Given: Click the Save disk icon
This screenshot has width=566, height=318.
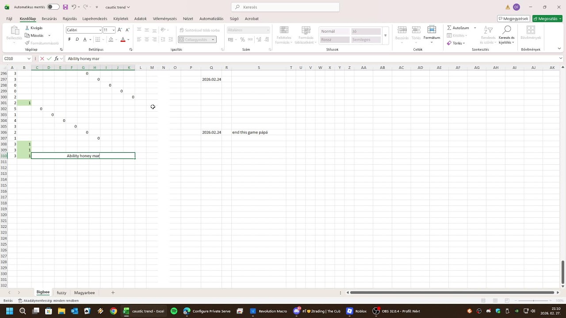Looking at the screenshot, I should [x=65, y=7].
